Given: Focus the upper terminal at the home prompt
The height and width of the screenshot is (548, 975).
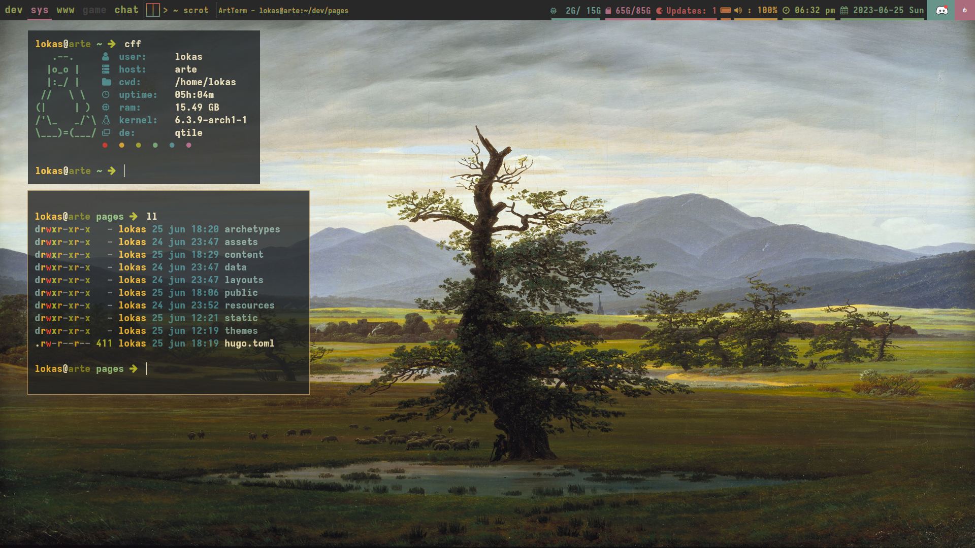Looking at the screenshot, I should (125, 171).
